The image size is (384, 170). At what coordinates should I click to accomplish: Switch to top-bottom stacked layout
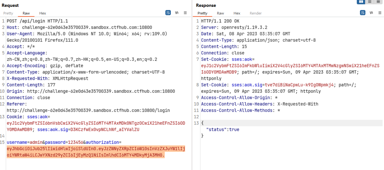point(369,2)
